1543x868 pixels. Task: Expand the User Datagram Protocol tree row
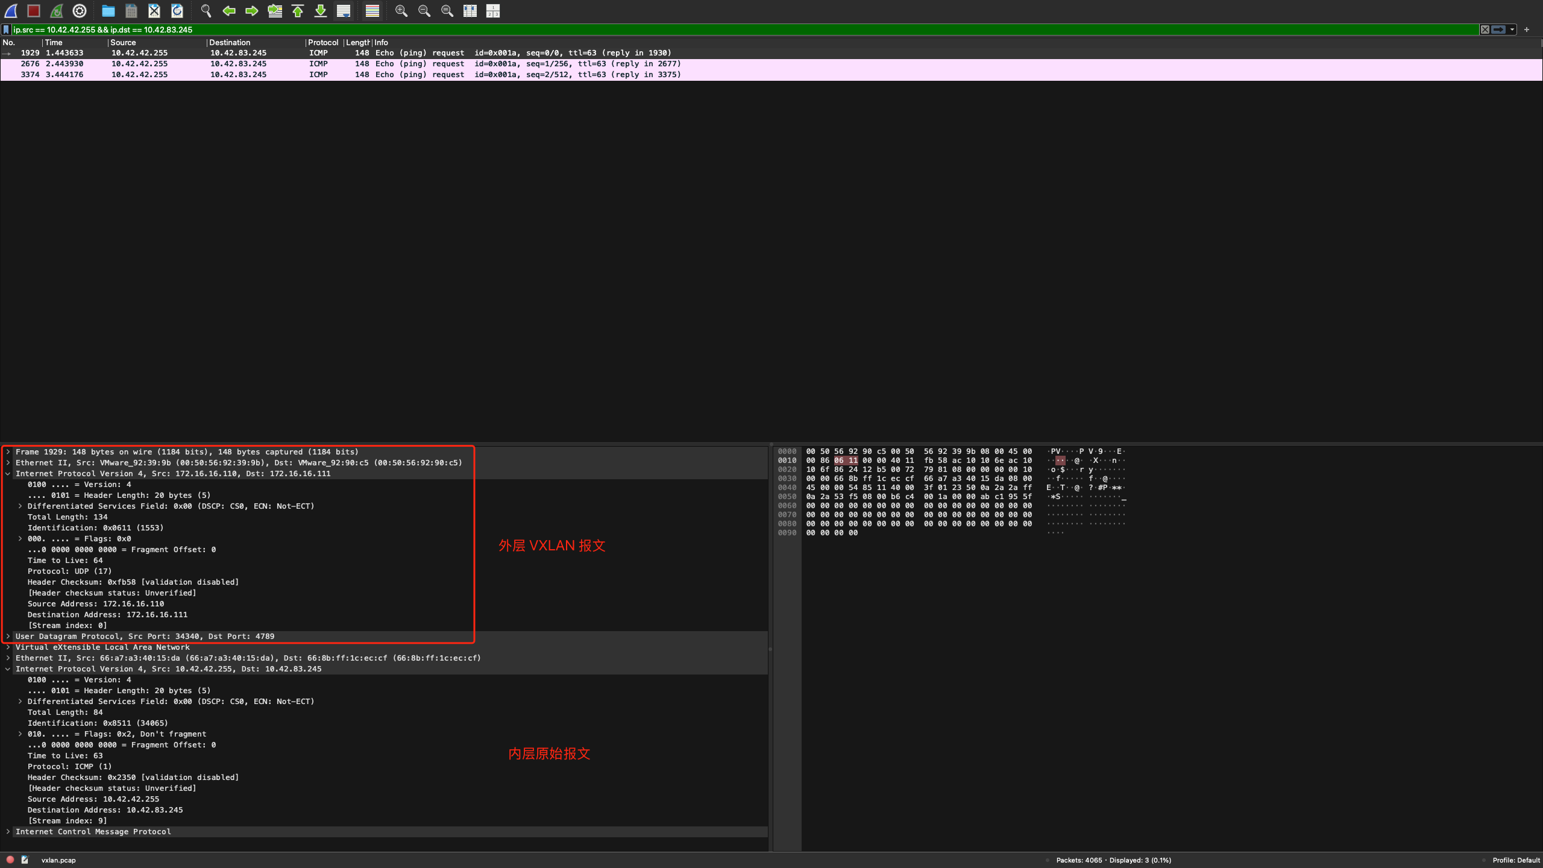(8, 637)
